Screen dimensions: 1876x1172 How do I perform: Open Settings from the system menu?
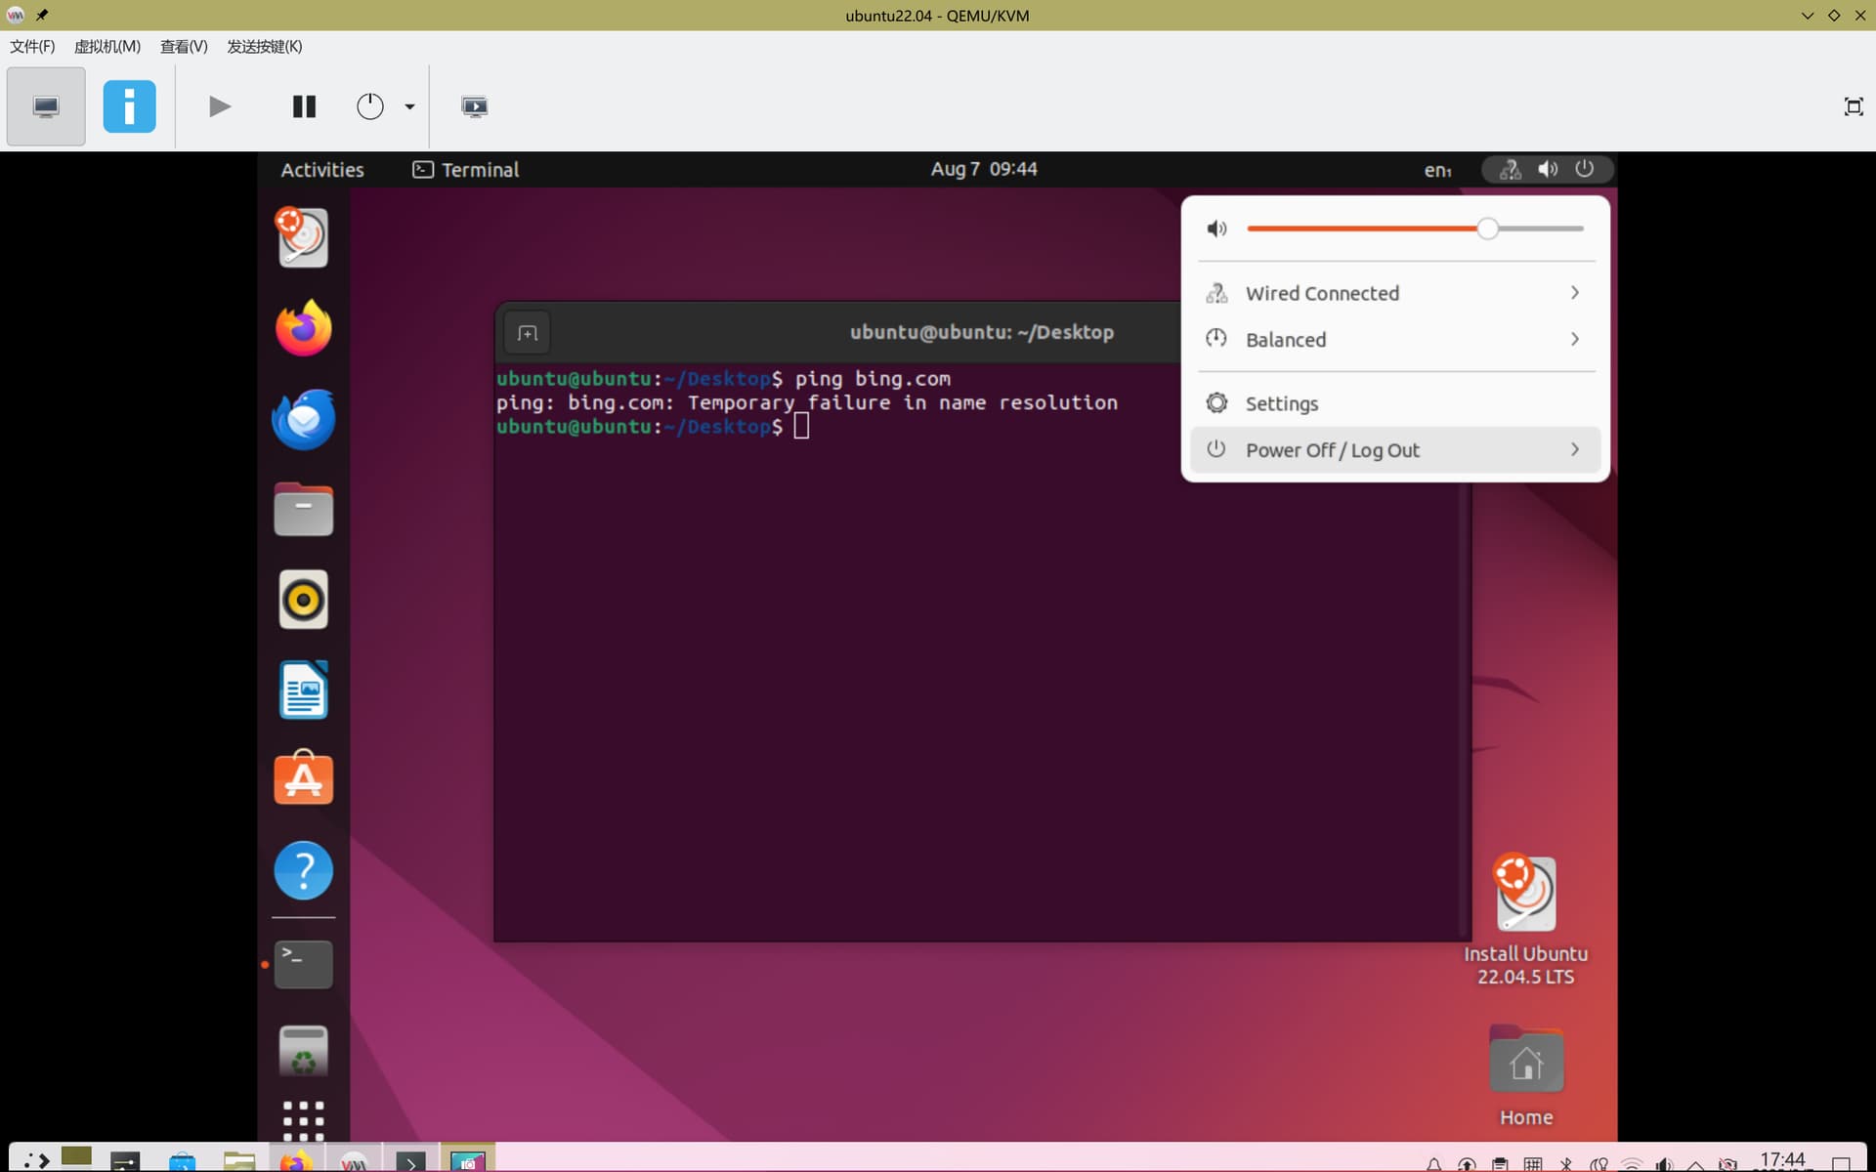[1394, 403]
